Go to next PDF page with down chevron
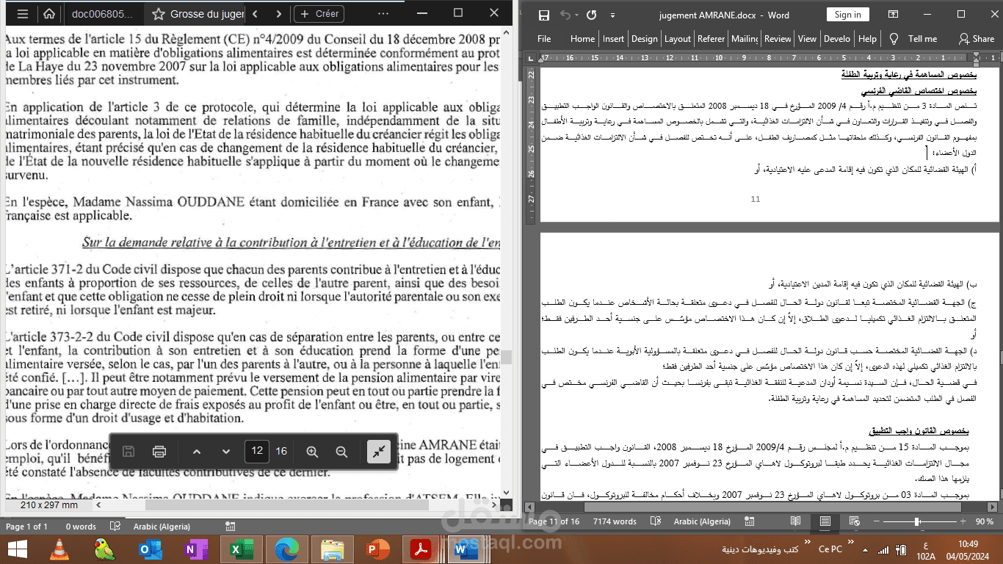Screen dimensions: 1003x564 tap(225, 452)
